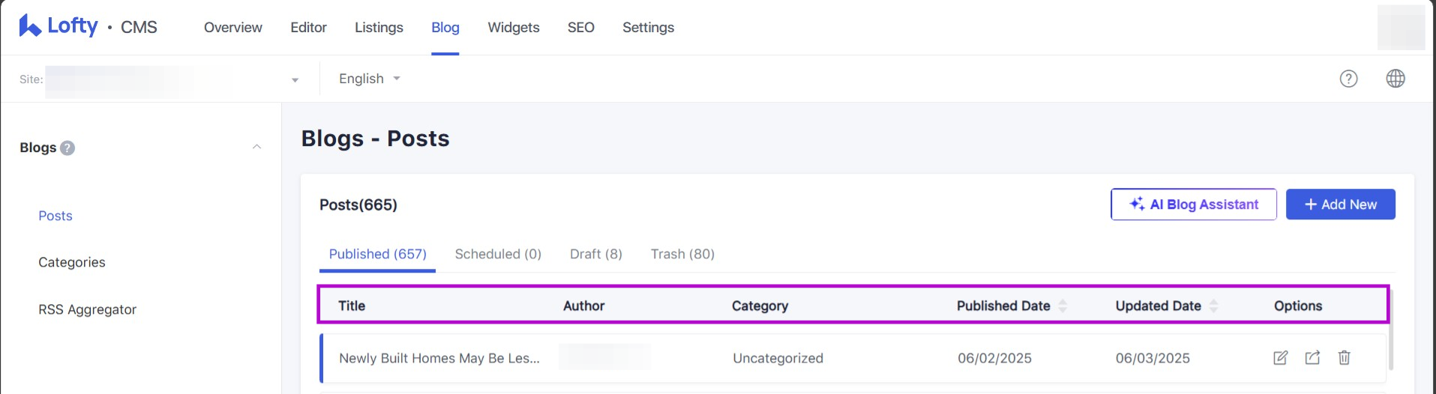Switch to the Draft (8) tab

pos(596,254)
